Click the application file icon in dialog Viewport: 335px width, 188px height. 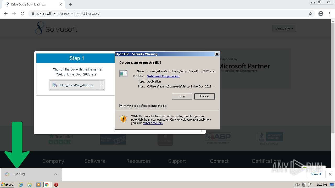point(123,74)
